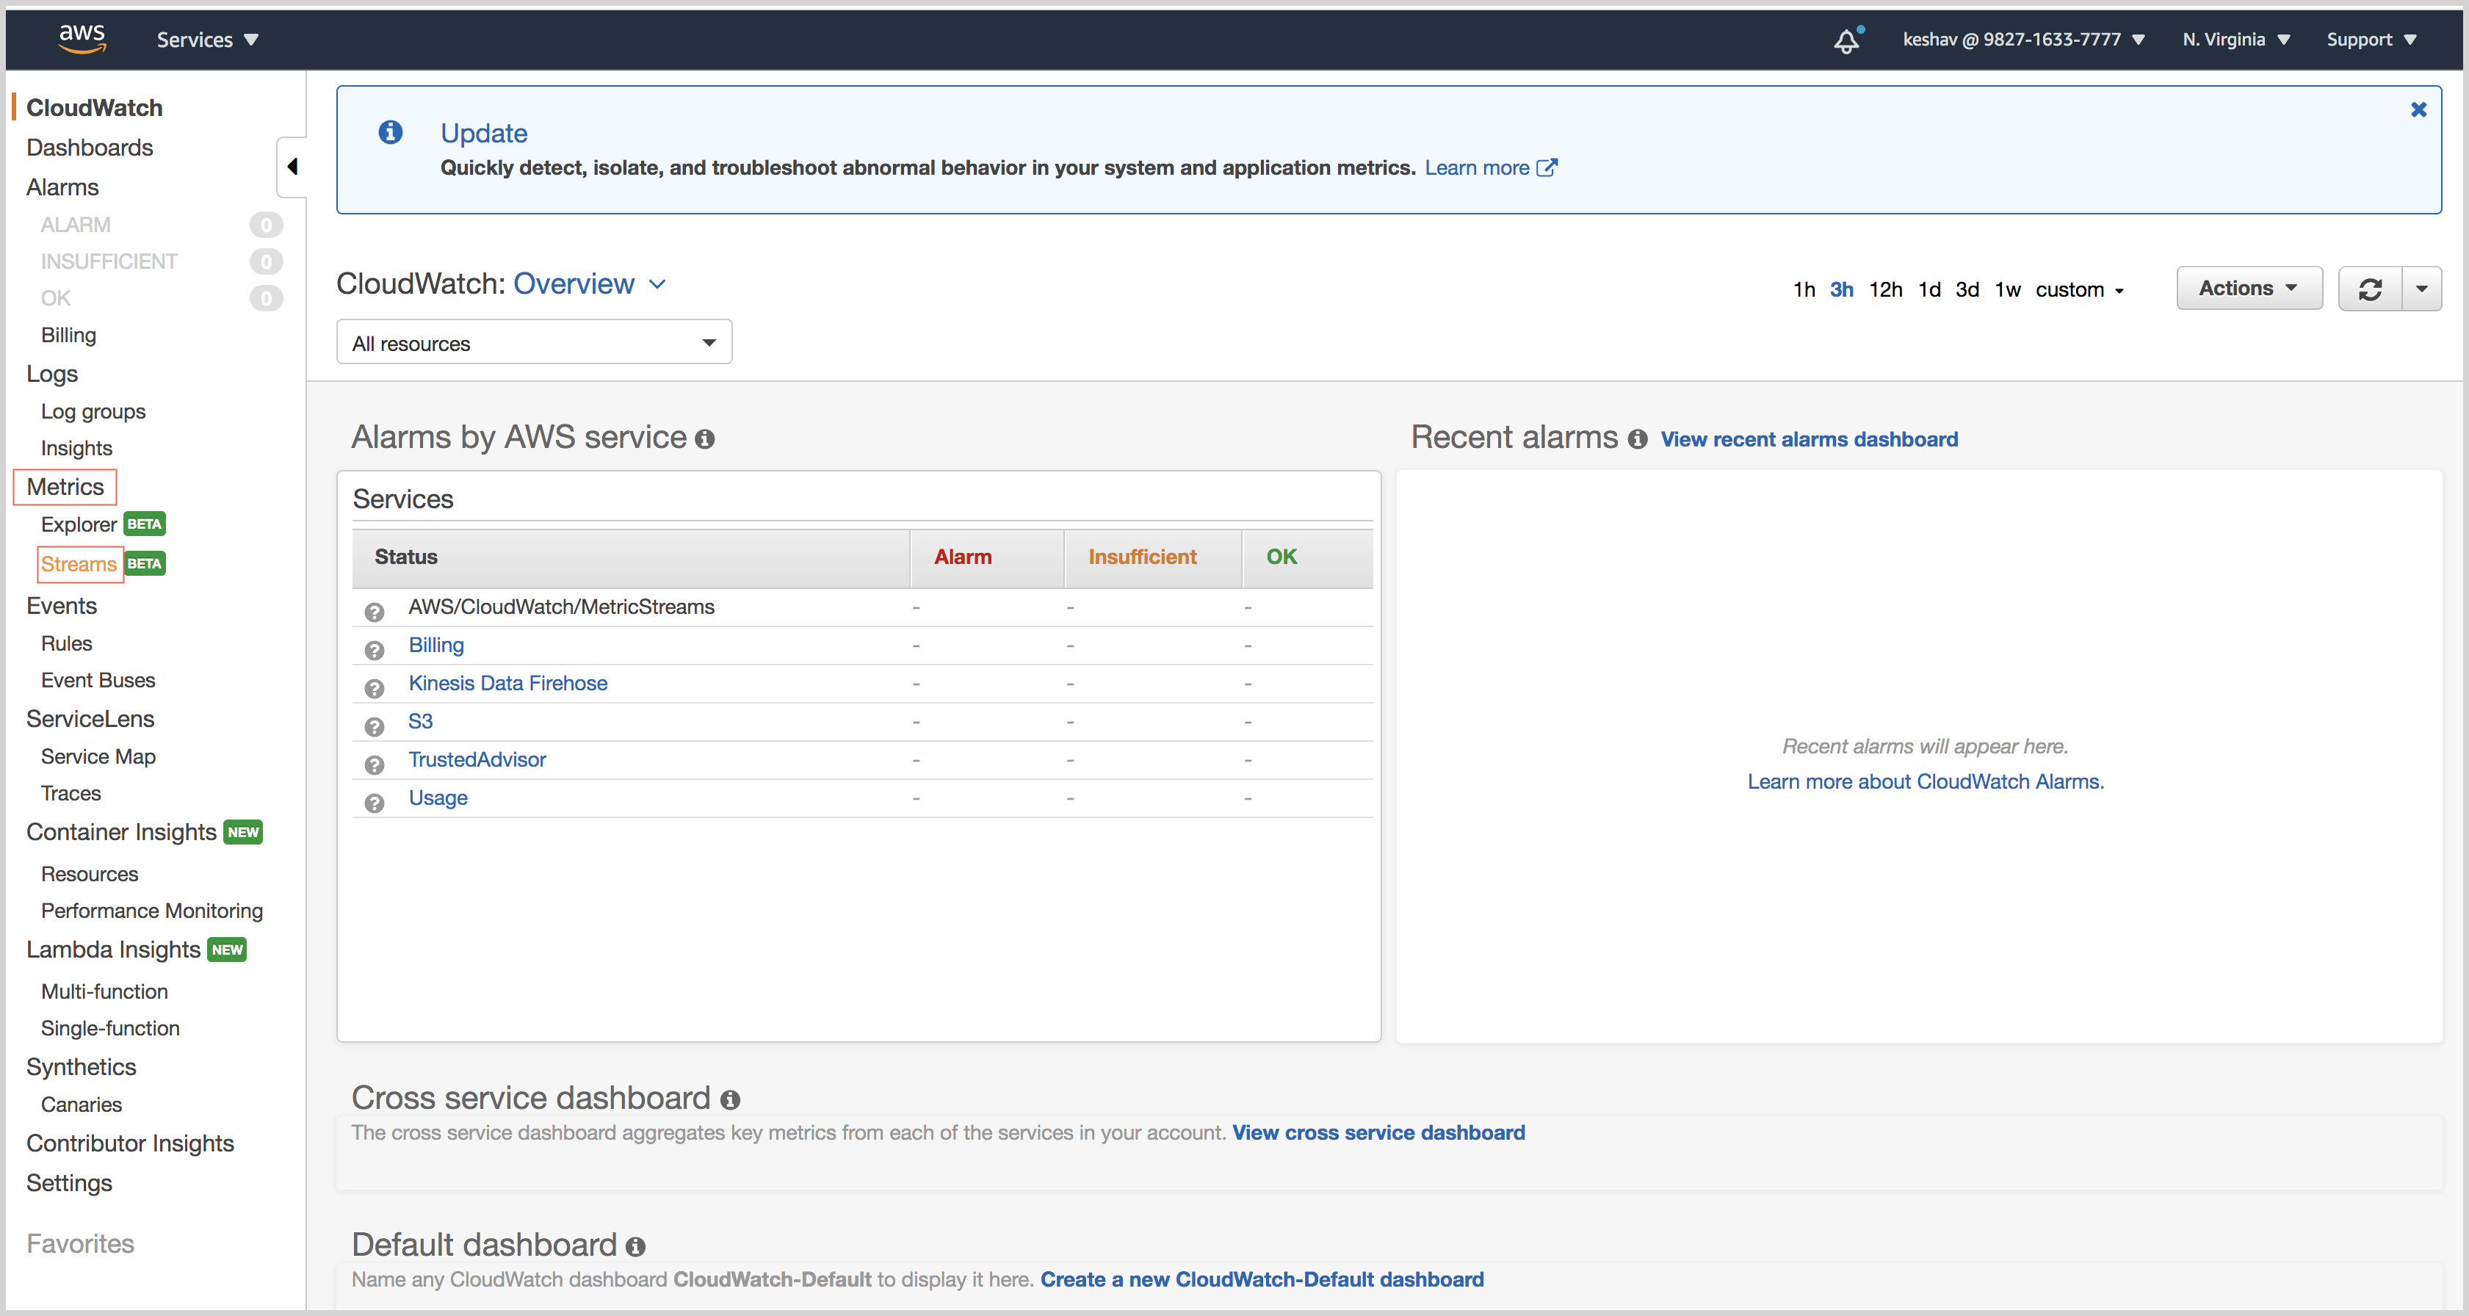The height and width of the screenshot is (1316, 2469).
Task: Open the custom time range dropdown
Action: click(2079, 289)
